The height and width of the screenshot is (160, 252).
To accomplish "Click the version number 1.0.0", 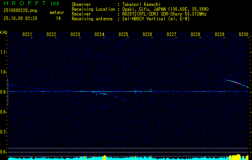I will pyautogui.click(x=54, y=4).
